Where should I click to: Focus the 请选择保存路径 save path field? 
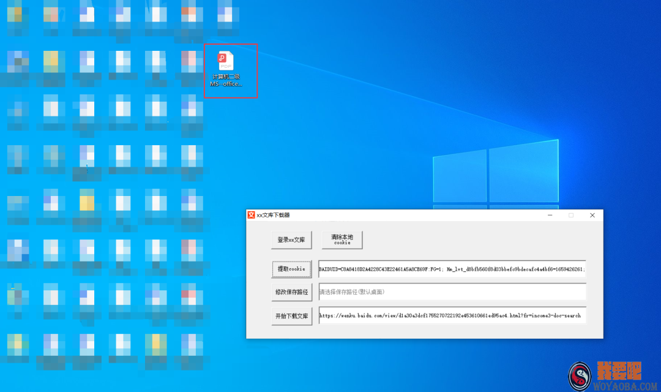pyautogui.click(x=452, y=292)
